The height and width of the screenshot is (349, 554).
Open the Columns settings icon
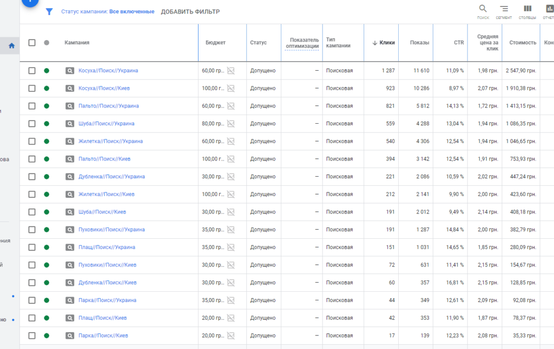click(527, 9)
